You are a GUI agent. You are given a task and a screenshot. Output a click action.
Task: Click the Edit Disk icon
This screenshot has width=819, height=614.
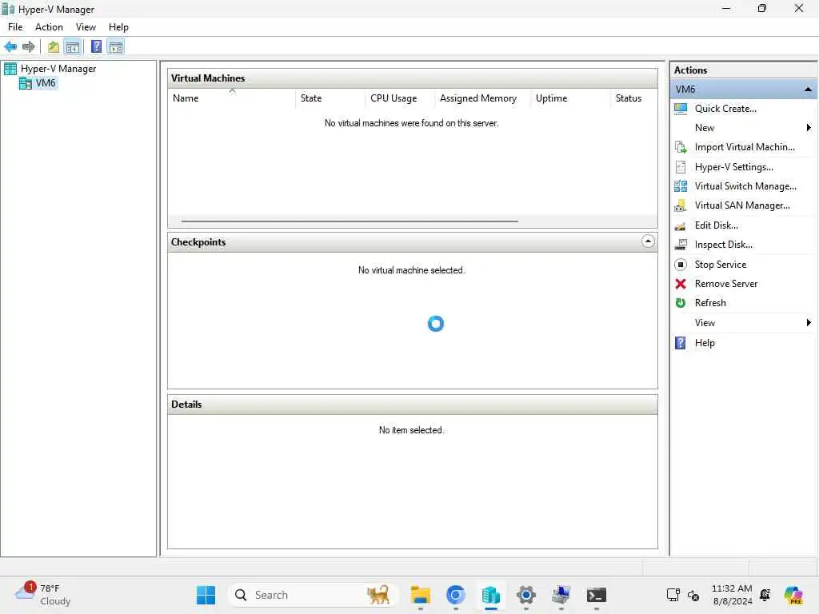[681, 225]
